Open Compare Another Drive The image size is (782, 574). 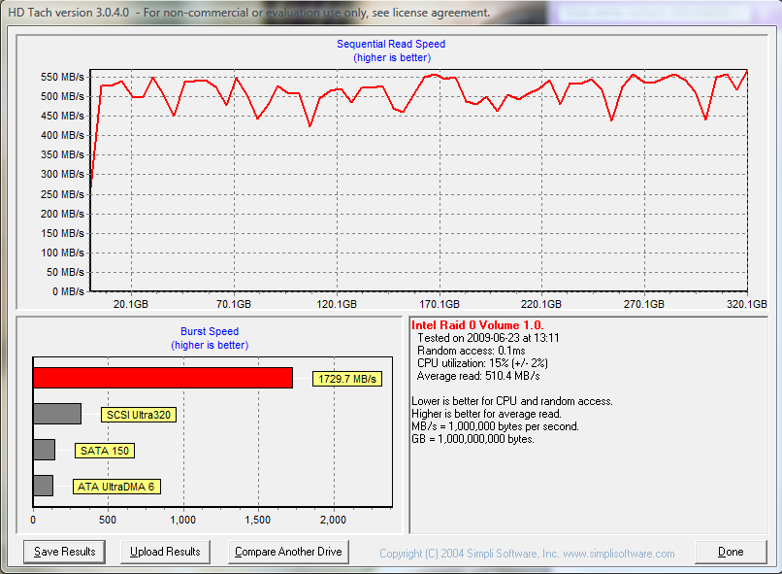(288, 552)
